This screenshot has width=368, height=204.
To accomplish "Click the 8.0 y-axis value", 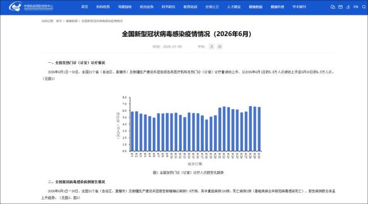I will (125, 97).
